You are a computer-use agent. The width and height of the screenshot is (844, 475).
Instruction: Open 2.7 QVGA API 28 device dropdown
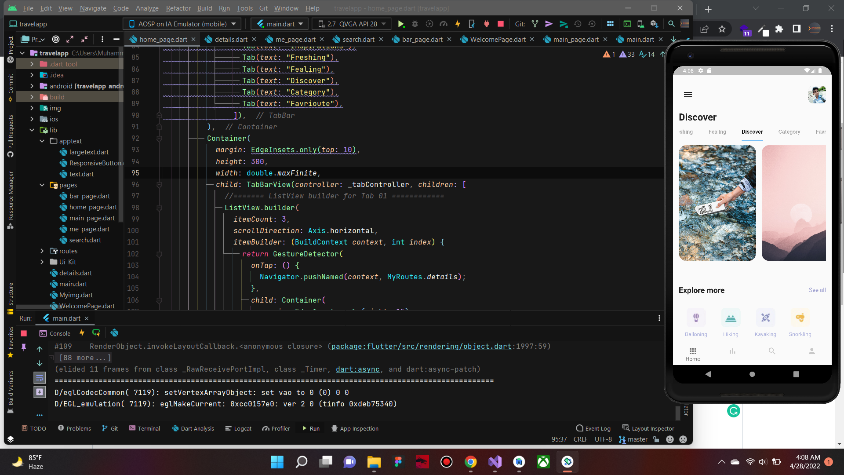tap(351, 24)
